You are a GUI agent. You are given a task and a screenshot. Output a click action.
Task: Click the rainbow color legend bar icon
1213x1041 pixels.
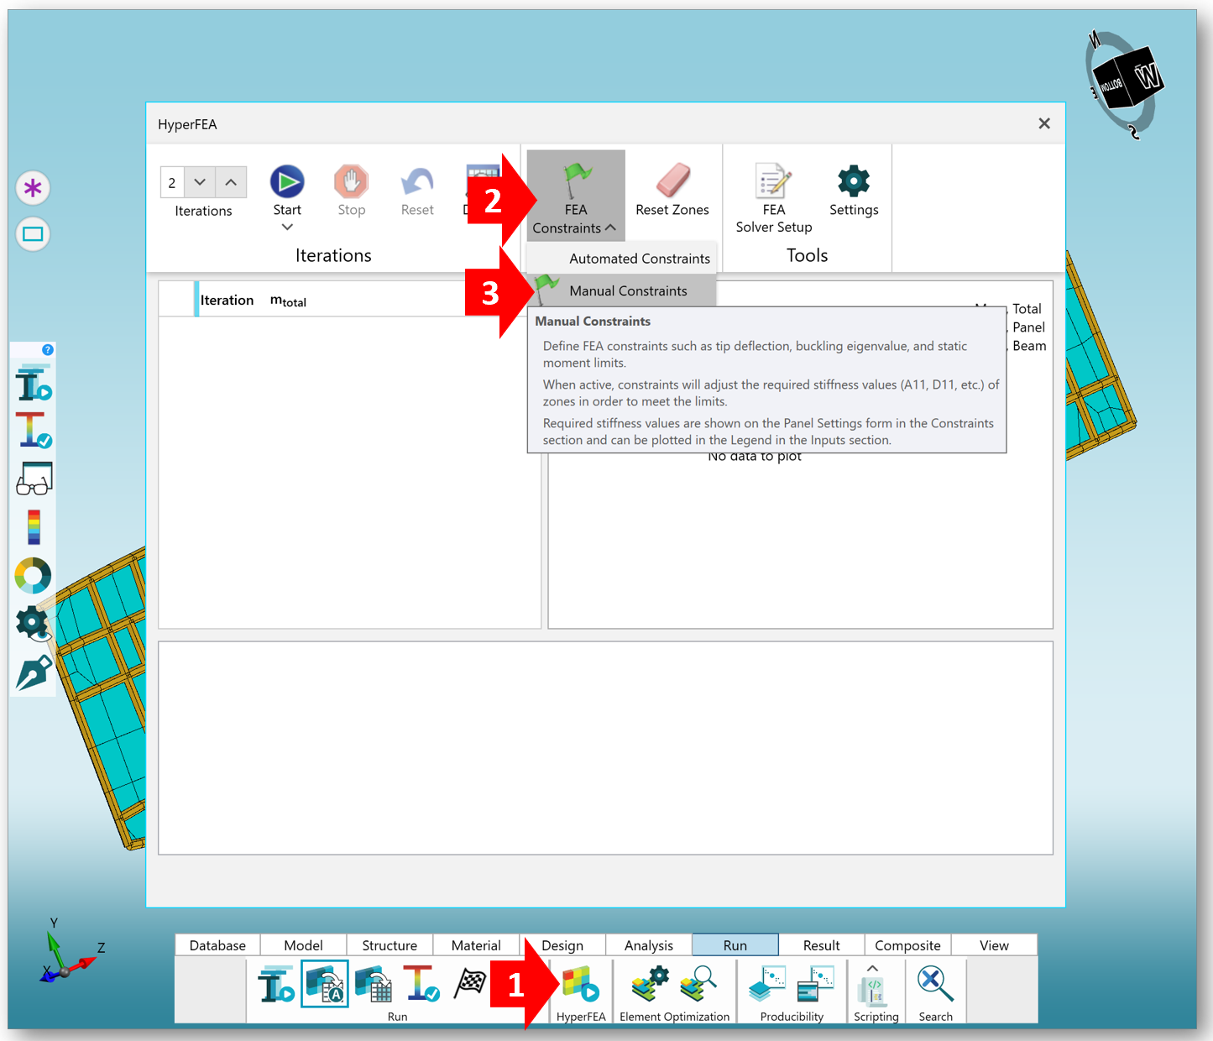(x=34, y=527)
